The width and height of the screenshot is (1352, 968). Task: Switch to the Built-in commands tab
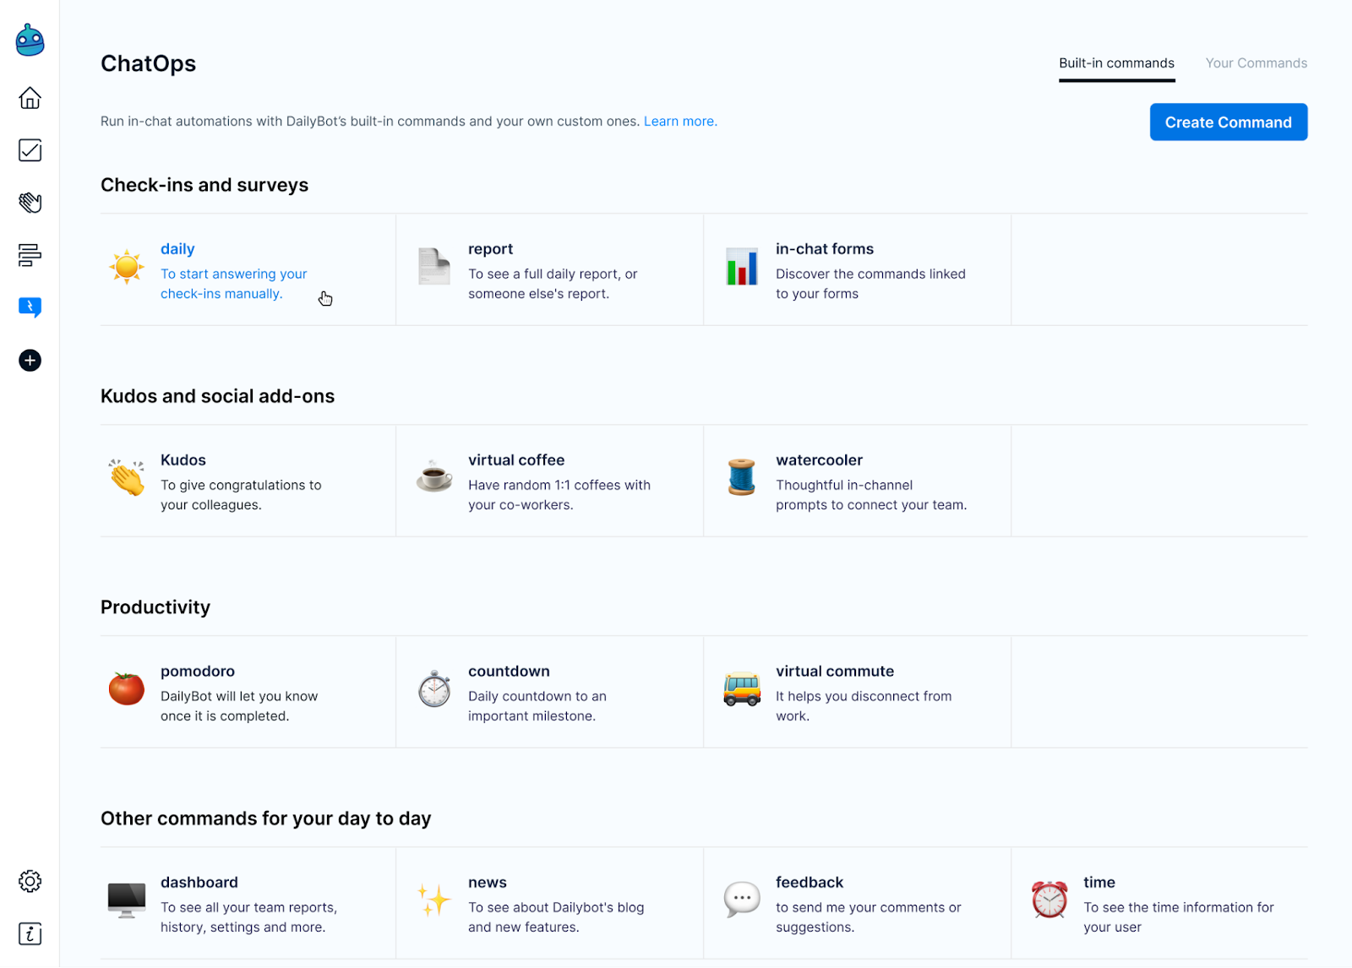(x=1116, y=63)
